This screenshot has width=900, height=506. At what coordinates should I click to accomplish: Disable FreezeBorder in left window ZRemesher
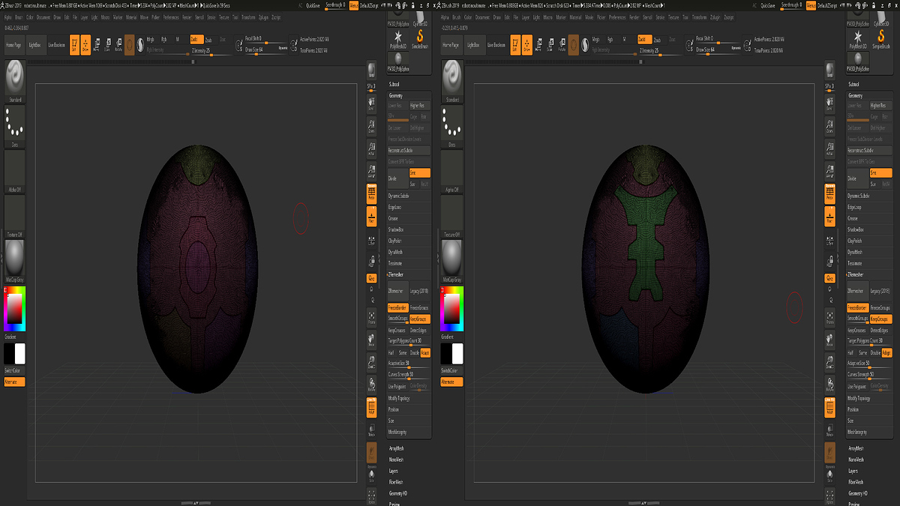[x=397, y=308]
